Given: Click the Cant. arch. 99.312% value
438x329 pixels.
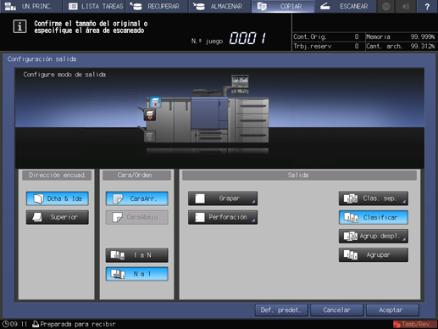Looking at the screenshot, I should click(423, 46).
